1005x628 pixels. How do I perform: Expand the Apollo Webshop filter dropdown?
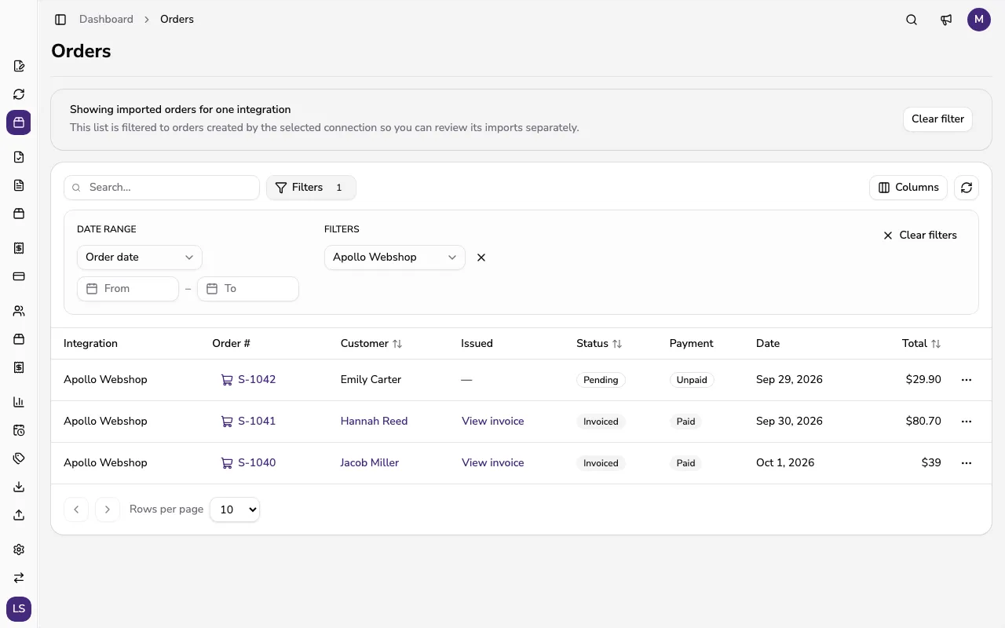click(x=395, y=257)
